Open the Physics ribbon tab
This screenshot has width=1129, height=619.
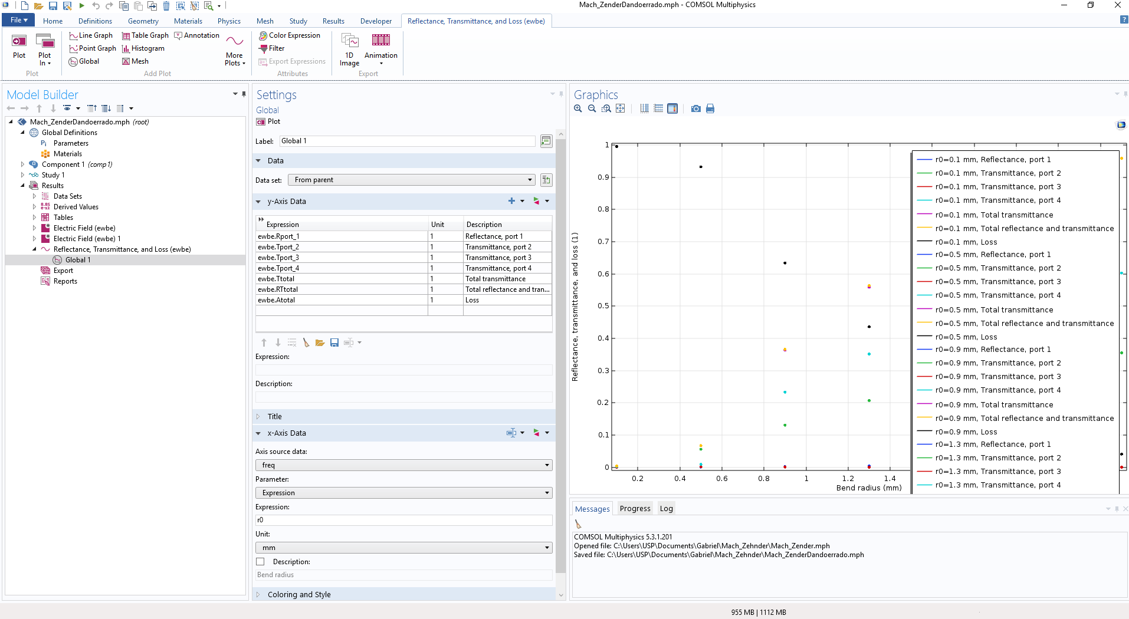pyautogui.click(x=229, y=21)
